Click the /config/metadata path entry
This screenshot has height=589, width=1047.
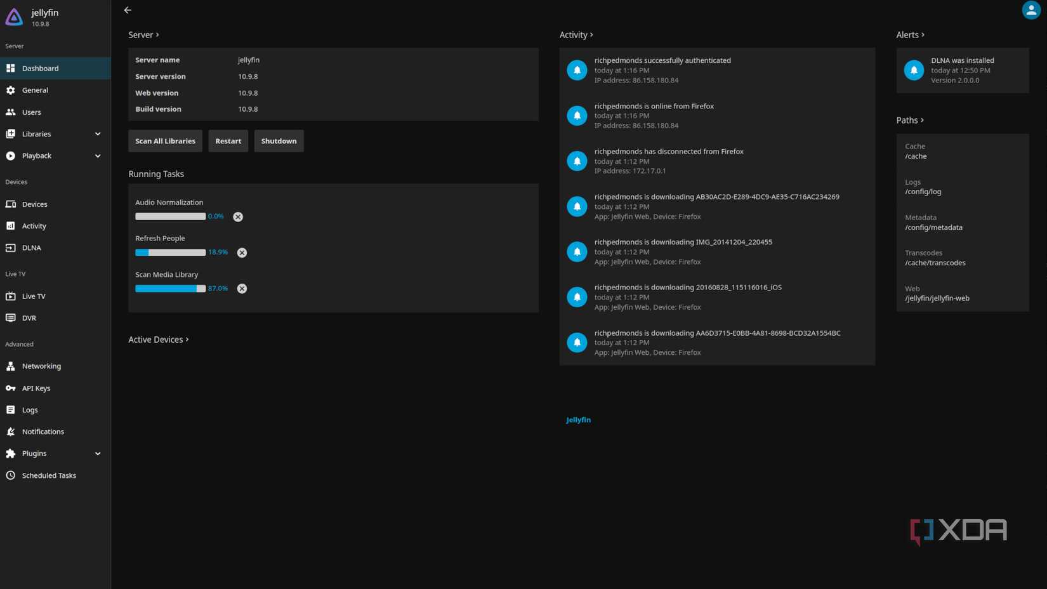click(x=933, y=227)
